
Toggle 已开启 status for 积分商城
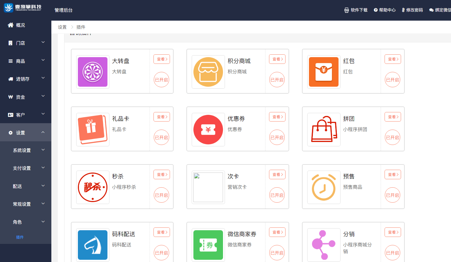tap(277, 80)
